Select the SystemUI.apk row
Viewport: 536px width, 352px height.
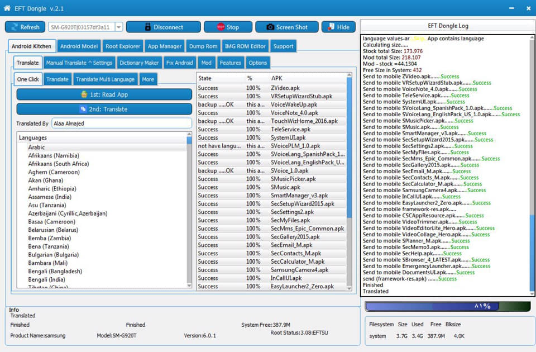click(x=271, y=137)
